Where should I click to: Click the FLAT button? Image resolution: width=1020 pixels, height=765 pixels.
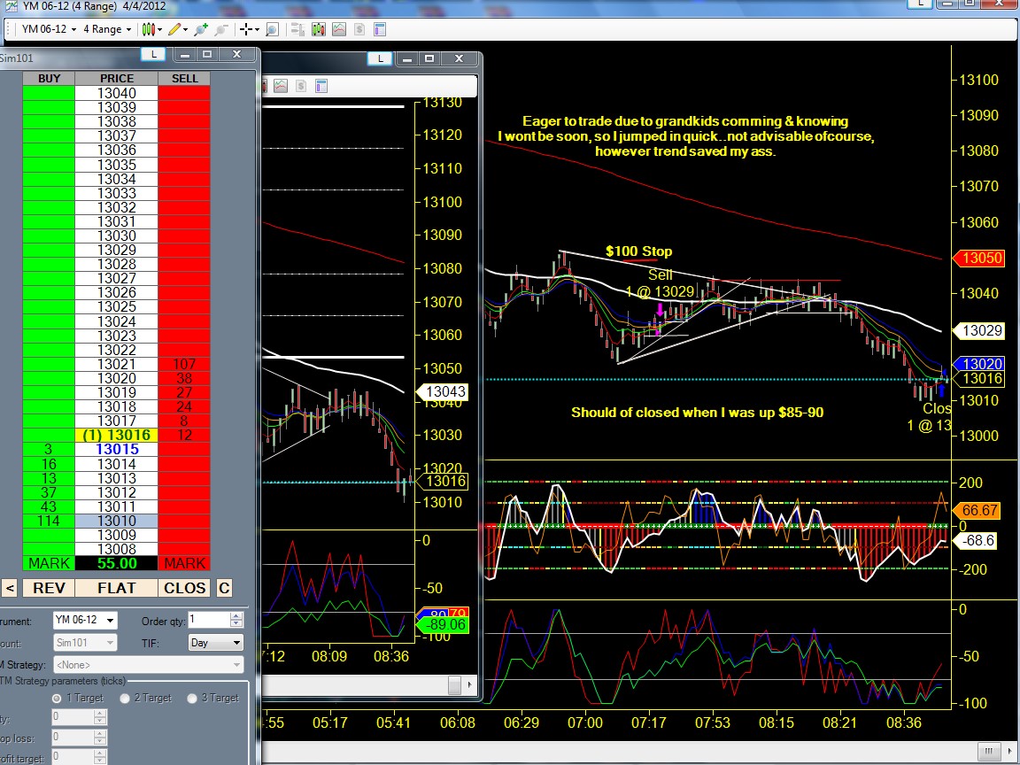click(117, 588)
